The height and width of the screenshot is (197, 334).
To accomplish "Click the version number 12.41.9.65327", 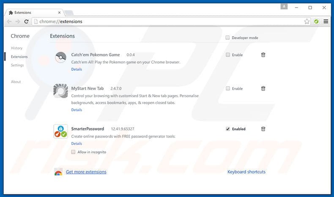I will (123, 129).
